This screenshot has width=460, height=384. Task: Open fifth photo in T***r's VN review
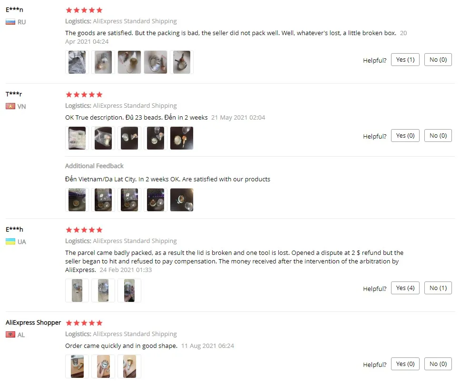coord(182,138)
